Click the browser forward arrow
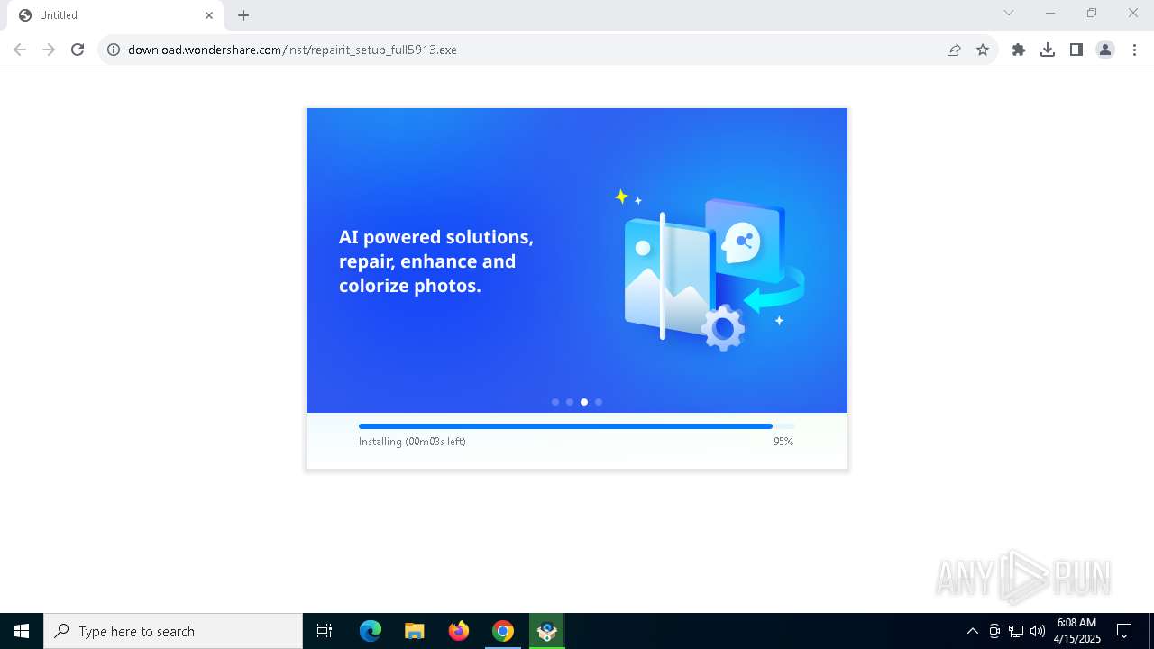Viewport: 1154px width, 649px height. (x=49, y=50)
